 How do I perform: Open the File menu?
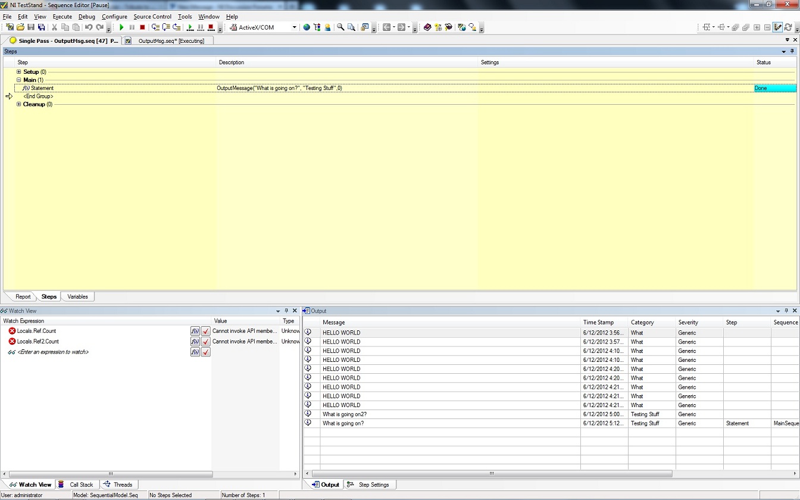coord(7,17)
